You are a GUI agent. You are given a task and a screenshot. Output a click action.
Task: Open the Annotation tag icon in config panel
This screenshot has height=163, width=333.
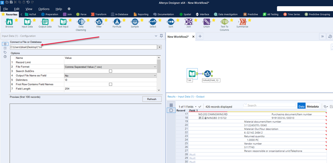(x=5, y=52)
